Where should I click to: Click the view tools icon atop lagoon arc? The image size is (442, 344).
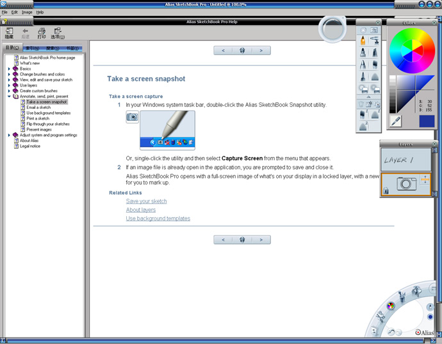click(416, 290)
